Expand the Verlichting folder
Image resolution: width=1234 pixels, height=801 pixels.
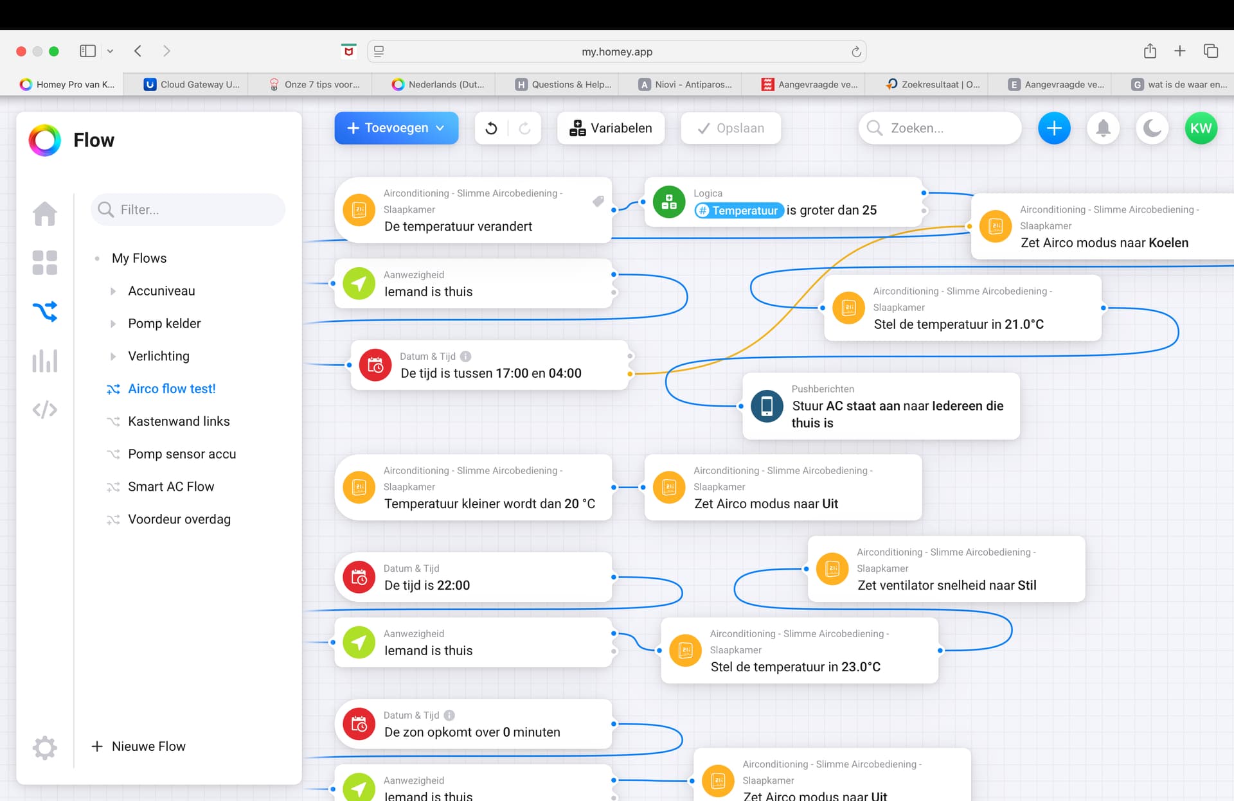pyautogui.click(x=113, y=356)
